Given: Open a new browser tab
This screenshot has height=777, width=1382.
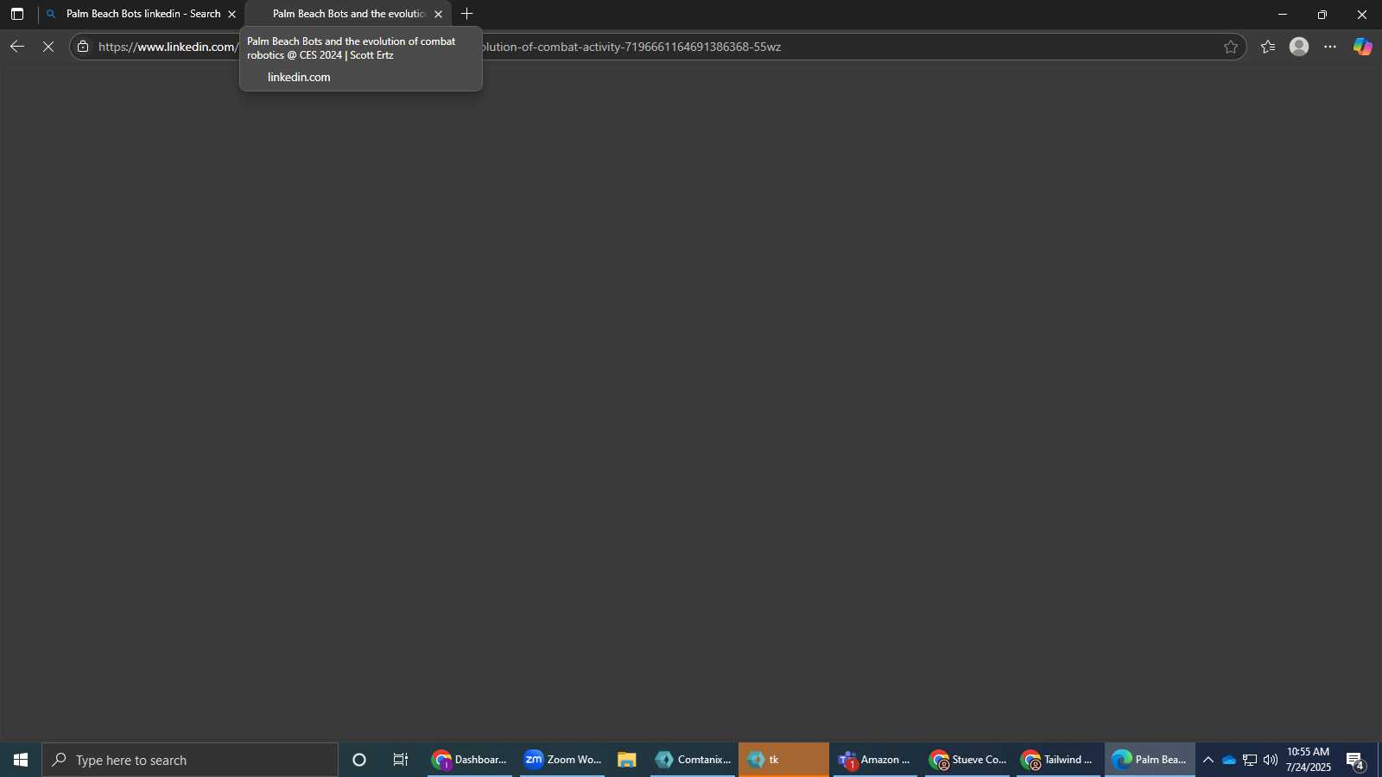Looking at the screenshot, I should click(467, 14).
